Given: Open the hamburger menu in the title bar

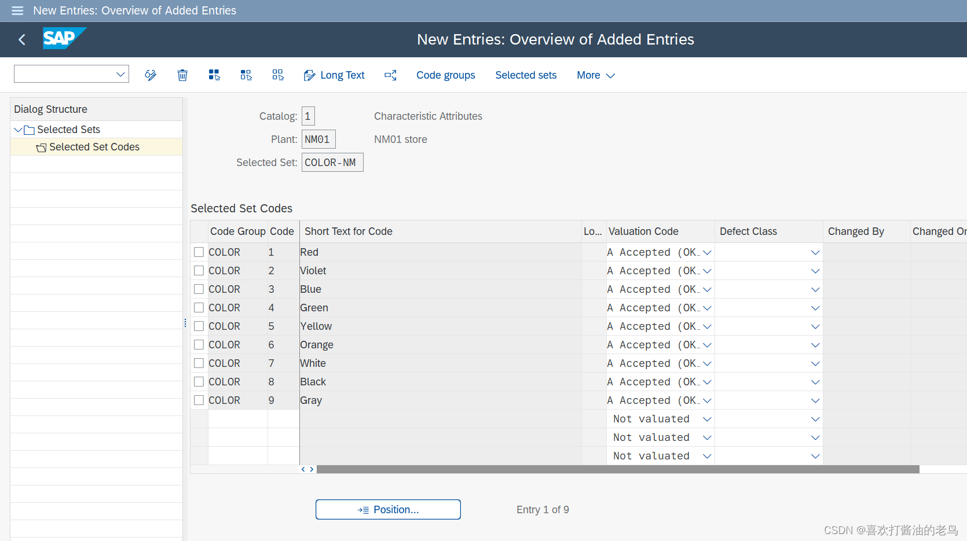Looking at the screenshot, I should tap(17, 10).
